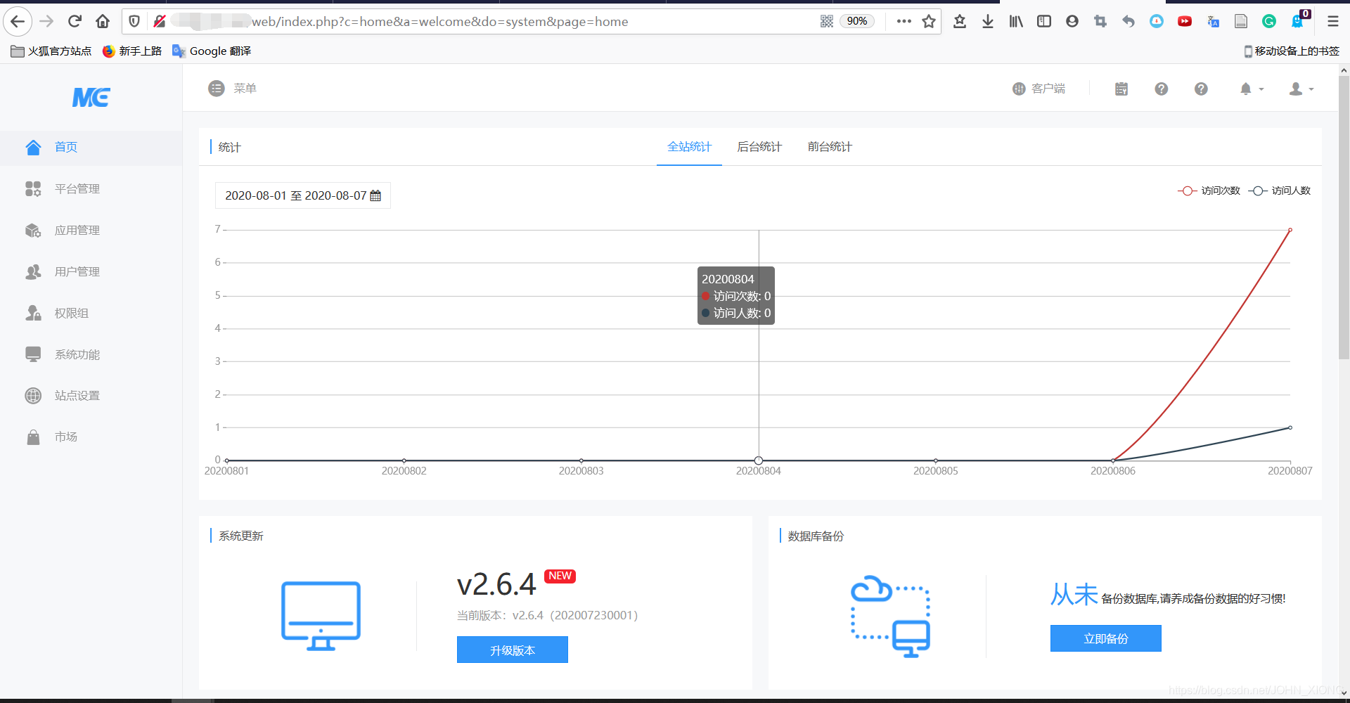Click the screenshot crop tool icon

(1100, 21)
